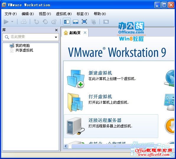Click the open virtual machine folder icon
This screenshot has width=176, height=159.
(x=75, y=102)
